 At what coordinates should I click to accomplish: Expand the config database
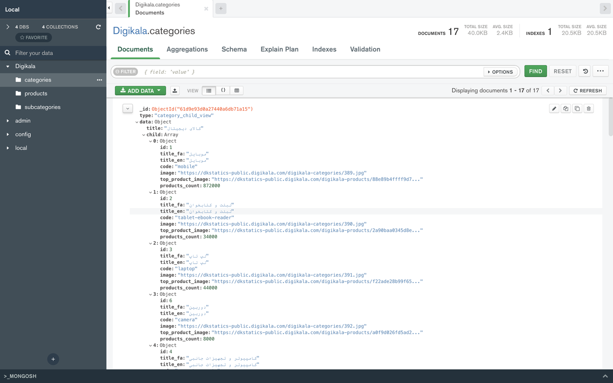click(x=8, y=135)
